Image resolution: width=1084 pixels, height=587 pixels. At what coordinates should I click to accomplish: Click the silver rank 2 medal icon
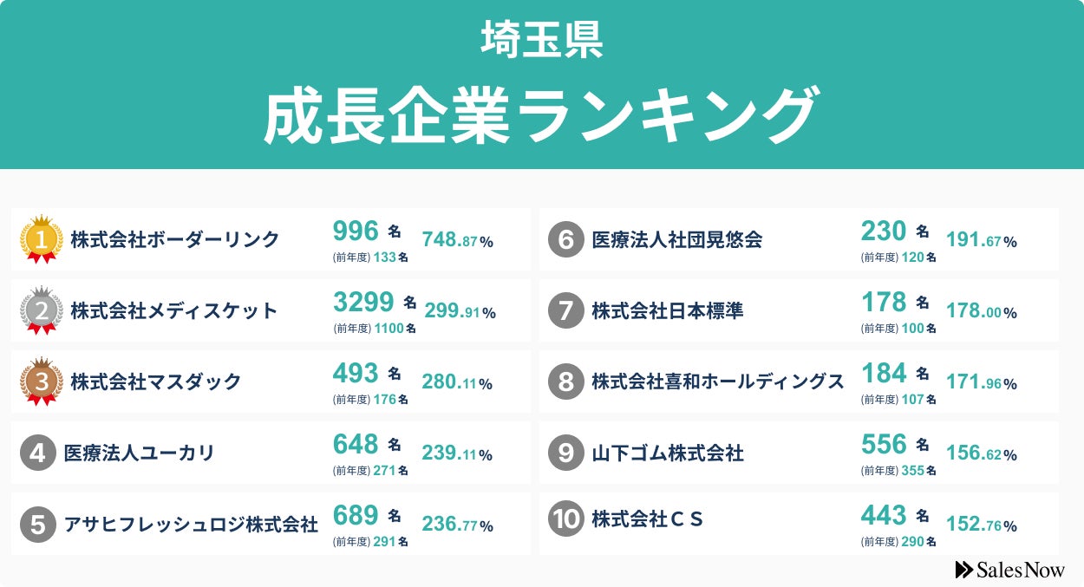point(42,310)
